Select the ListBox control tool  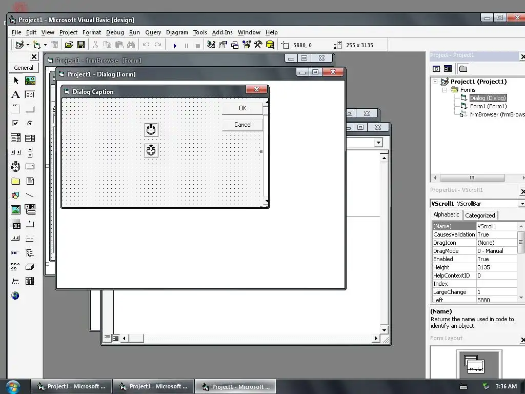(x=30, y=137)
